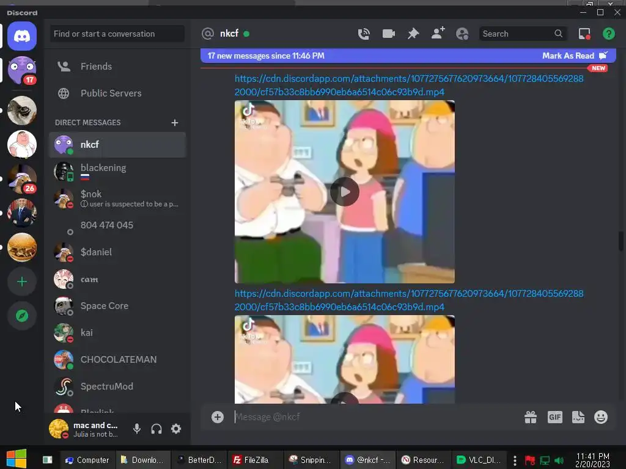Switch to Snipping Tool in taskbar
The width and height of the screenshot is (626, 469).
click(x=311, y=460)
